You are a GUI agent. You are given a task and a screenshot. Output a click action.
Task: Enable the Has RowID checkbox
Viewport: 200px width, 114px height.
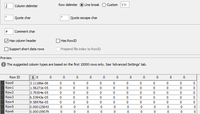58,41
